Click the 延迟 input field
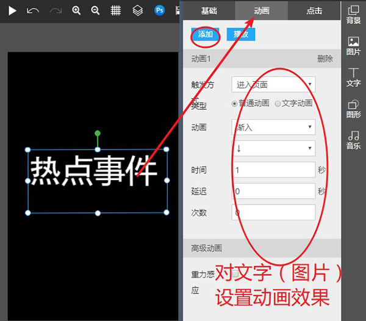The height and width of the screenshot is (321, 366). tap(273, 191)
